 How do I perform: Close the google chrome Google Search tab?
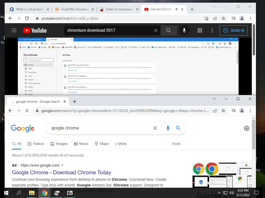click(64, 102)
